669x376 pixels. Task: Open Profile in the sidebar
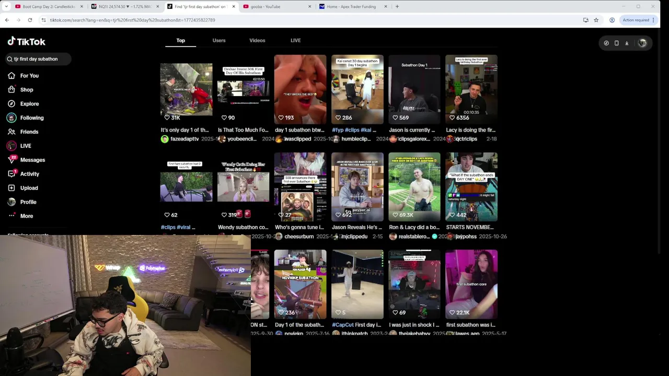28,202
